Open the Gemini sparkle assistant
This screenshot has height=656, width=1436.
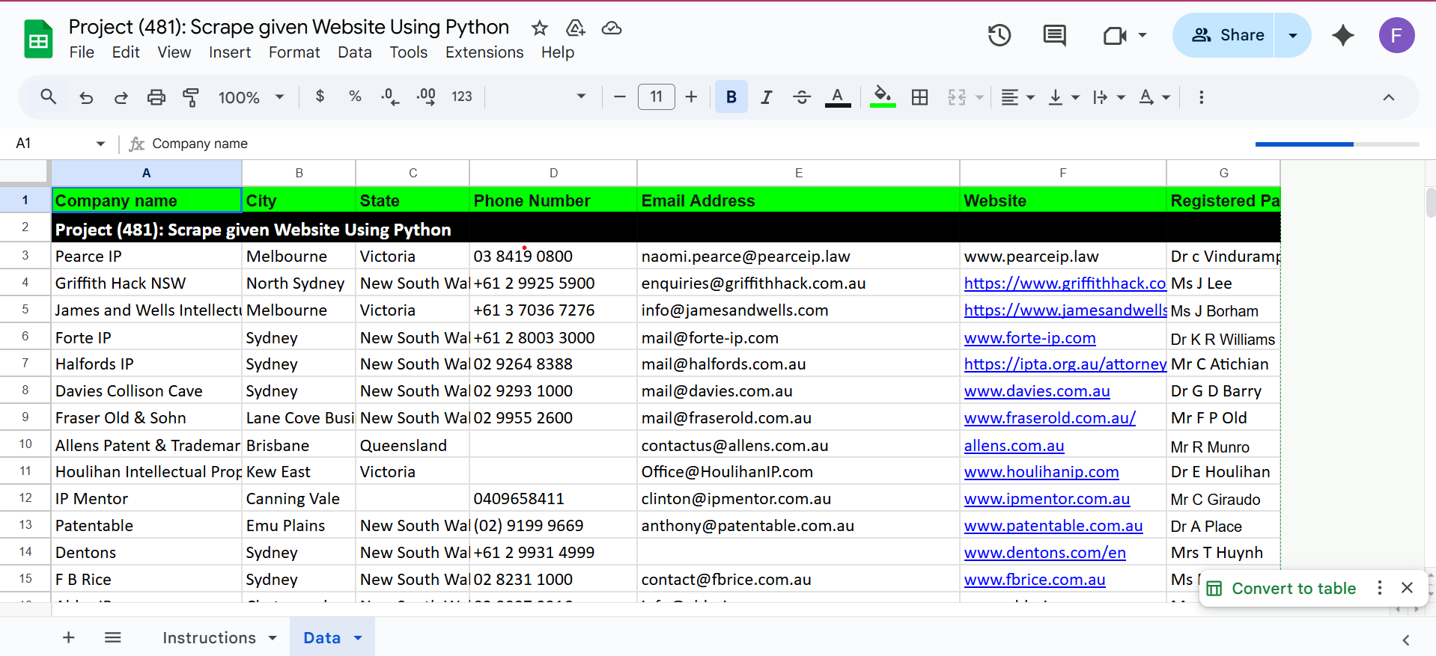(x=1343, y=35)
